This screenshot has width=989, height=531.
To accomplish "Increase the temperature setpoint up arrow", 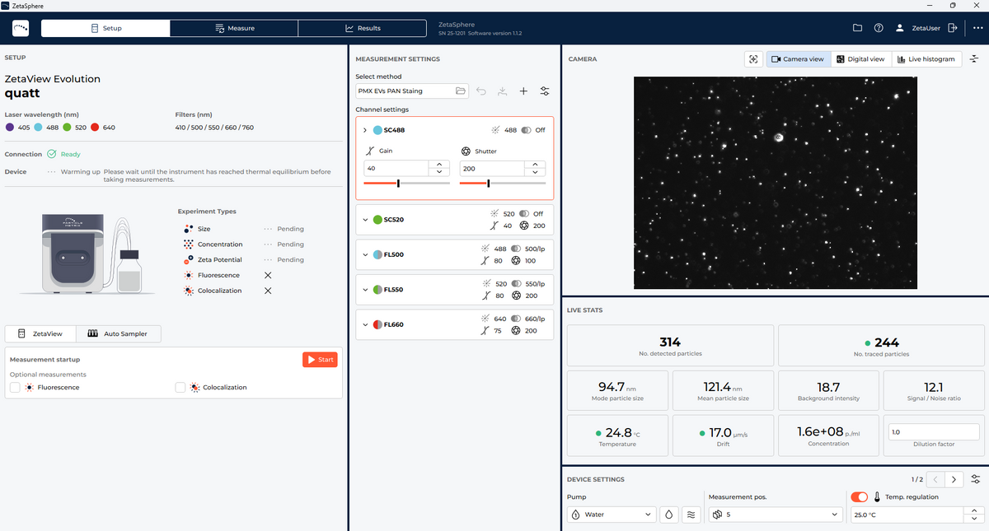I will click(973, 510).
